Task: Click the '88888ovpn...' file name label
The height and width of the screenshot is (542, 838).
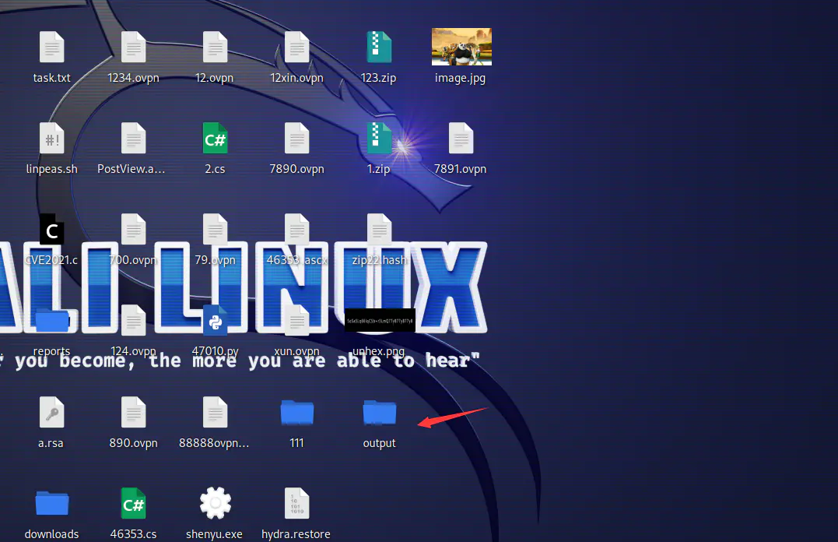Action: [214, 443]
